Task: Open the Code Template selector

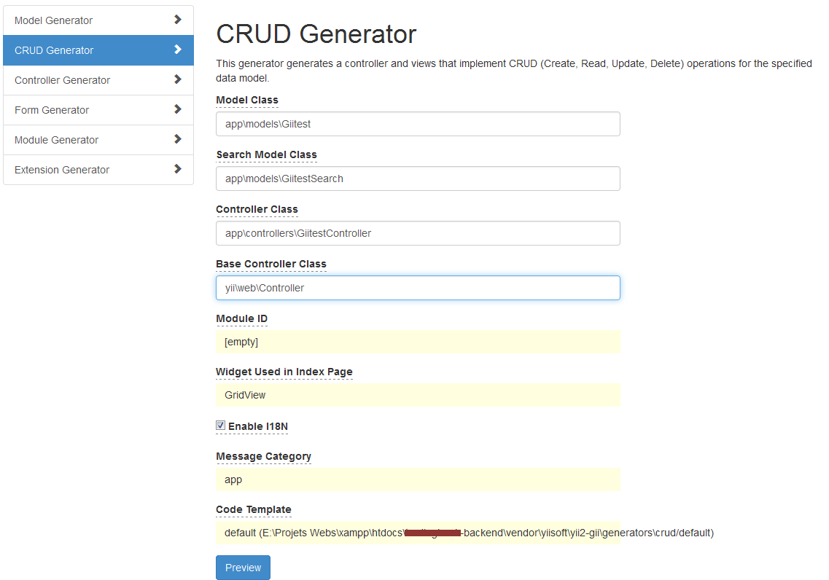Action: tap(418, 533)
